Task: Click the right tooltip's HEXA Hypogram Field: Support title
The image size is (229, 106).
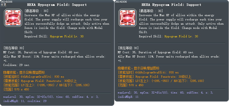Action: coord(171,5)
